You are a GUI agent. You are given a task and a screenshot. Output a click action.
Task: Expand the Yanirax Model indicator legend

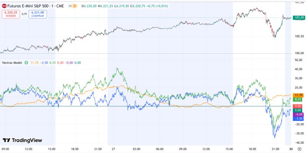[12, 62]
